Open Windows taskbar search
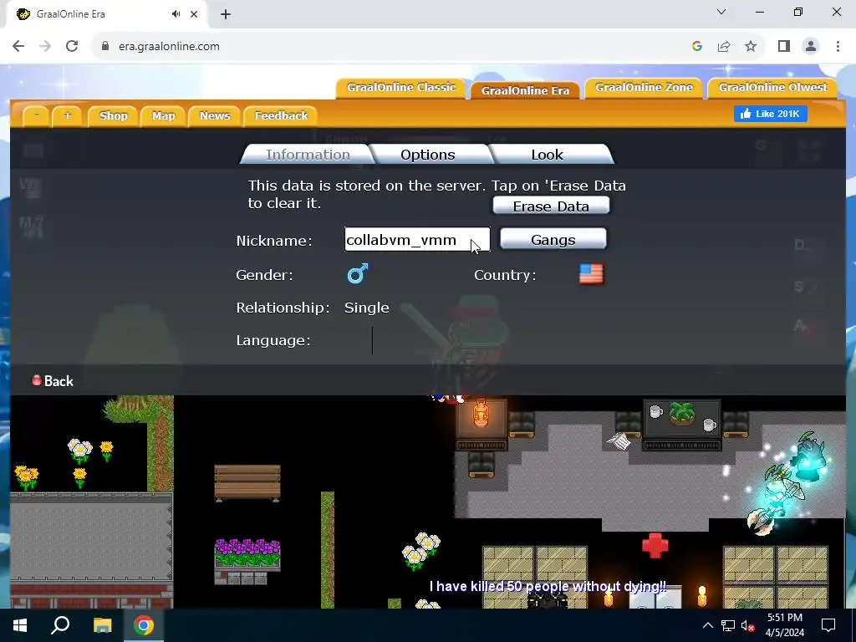 pyautogui.click(x=60, y=625)
